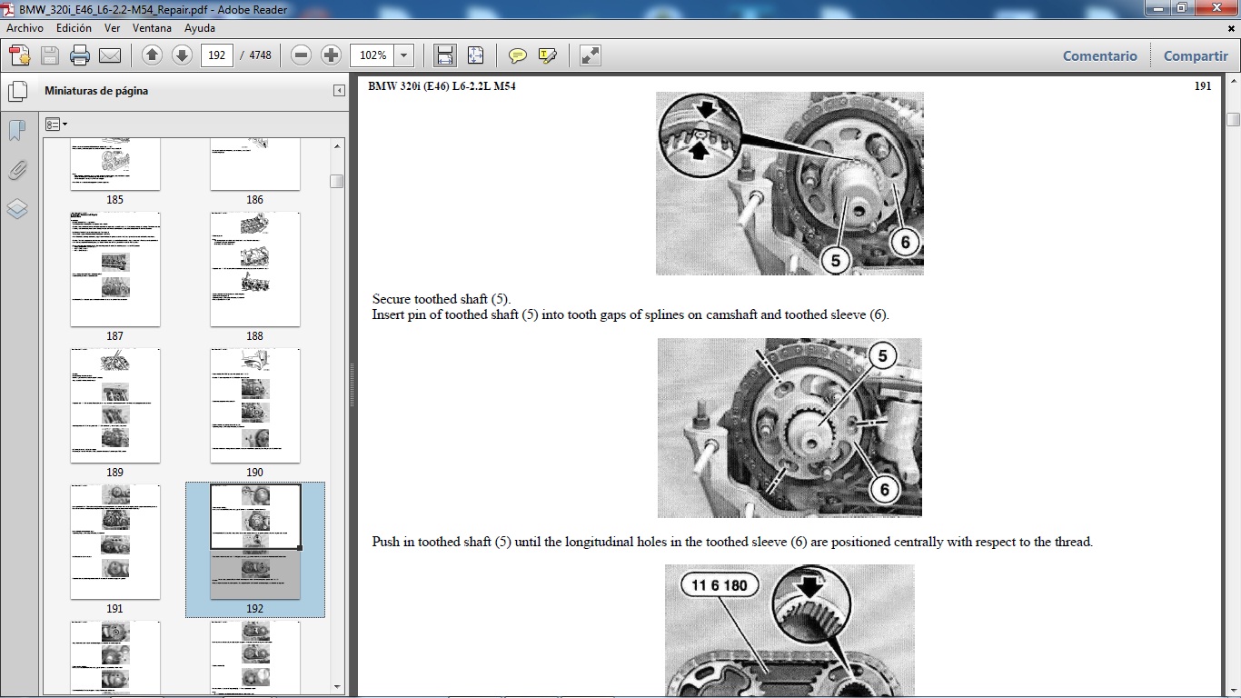The height and width of the screenshot is (698, 1241).
Task: Click thumbnail panel scrollbar down arrow
Action: click(337, 686)
